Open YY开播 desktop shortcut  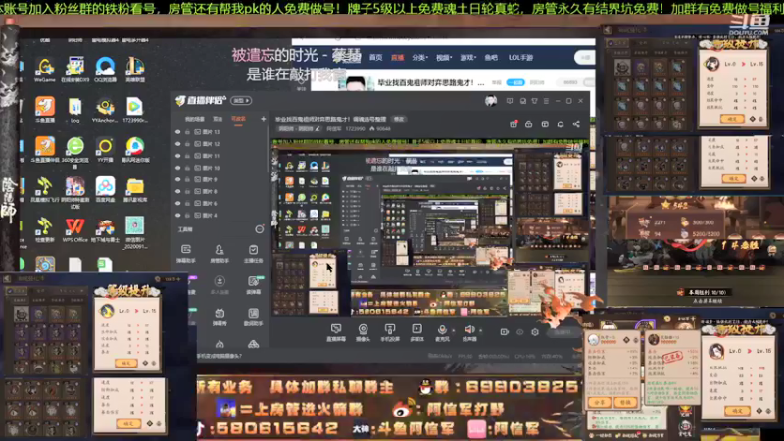(105, 149)
